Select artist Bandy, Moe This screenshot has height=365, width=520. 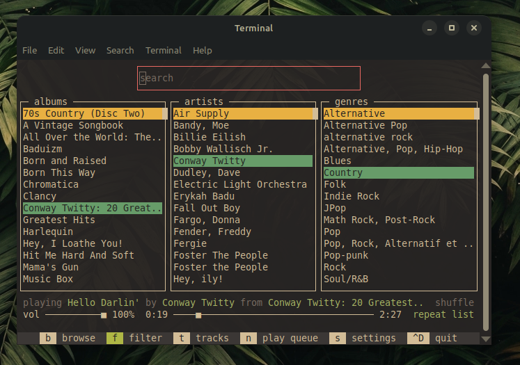(243, 126)
